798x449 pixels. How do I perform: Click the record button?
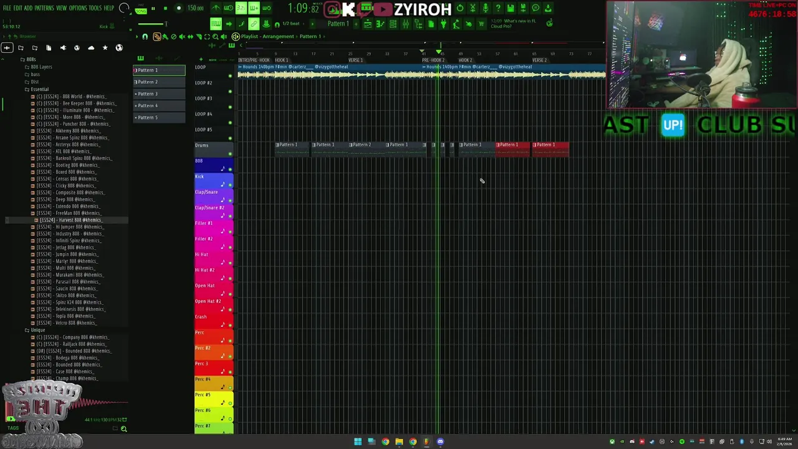click(x=179, y=8)
